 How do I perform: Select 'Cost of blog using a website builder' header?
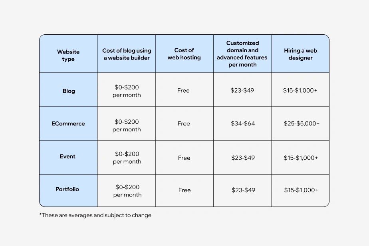[127, 54]
